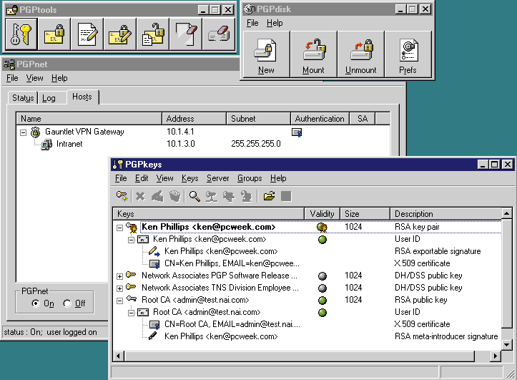
Task: Click the Sign document-pencil icon in PGPtools
Action: (87, 34)
